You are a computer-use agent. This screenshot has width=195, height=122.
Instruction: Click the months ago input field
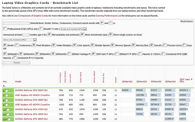[26, 35]
